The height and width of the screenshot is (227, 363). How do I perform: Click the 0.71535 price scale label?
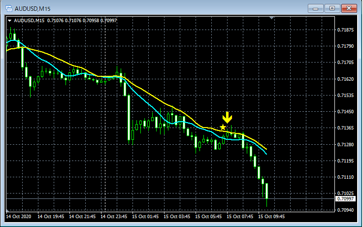point(345,95)
